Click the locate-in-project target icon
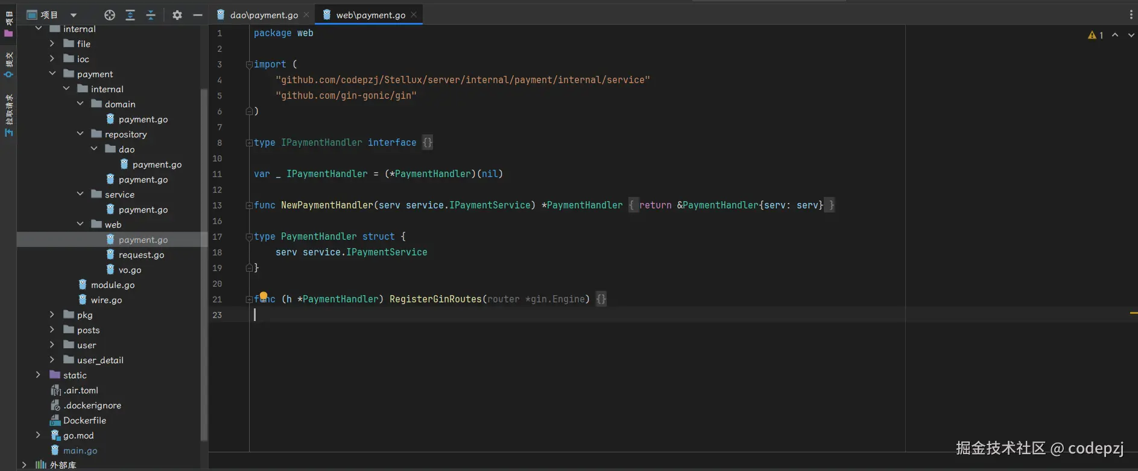 [x=109, y=15]
